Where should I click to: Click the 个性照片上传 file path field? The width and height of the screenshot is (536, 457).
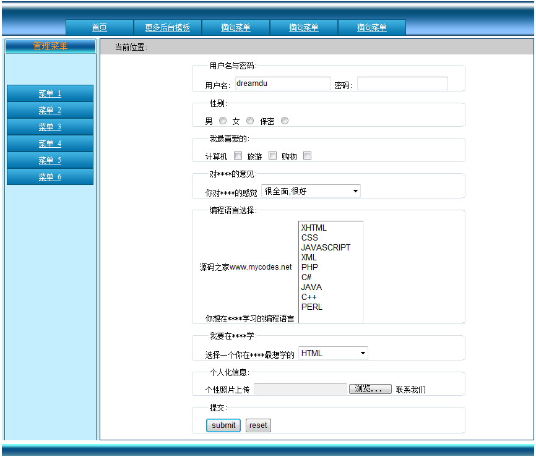coord(300,389)
